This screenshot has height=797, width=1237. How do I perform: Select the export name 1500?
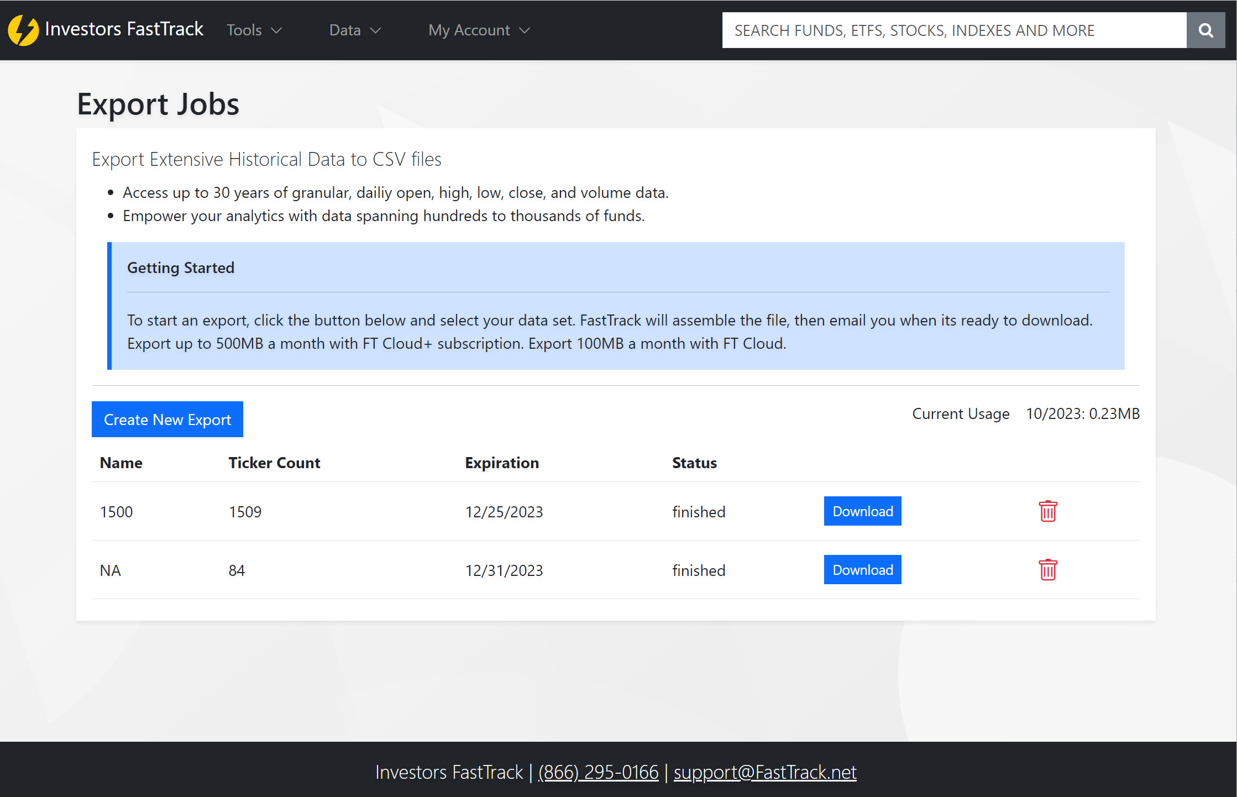(x=116, y=512)
